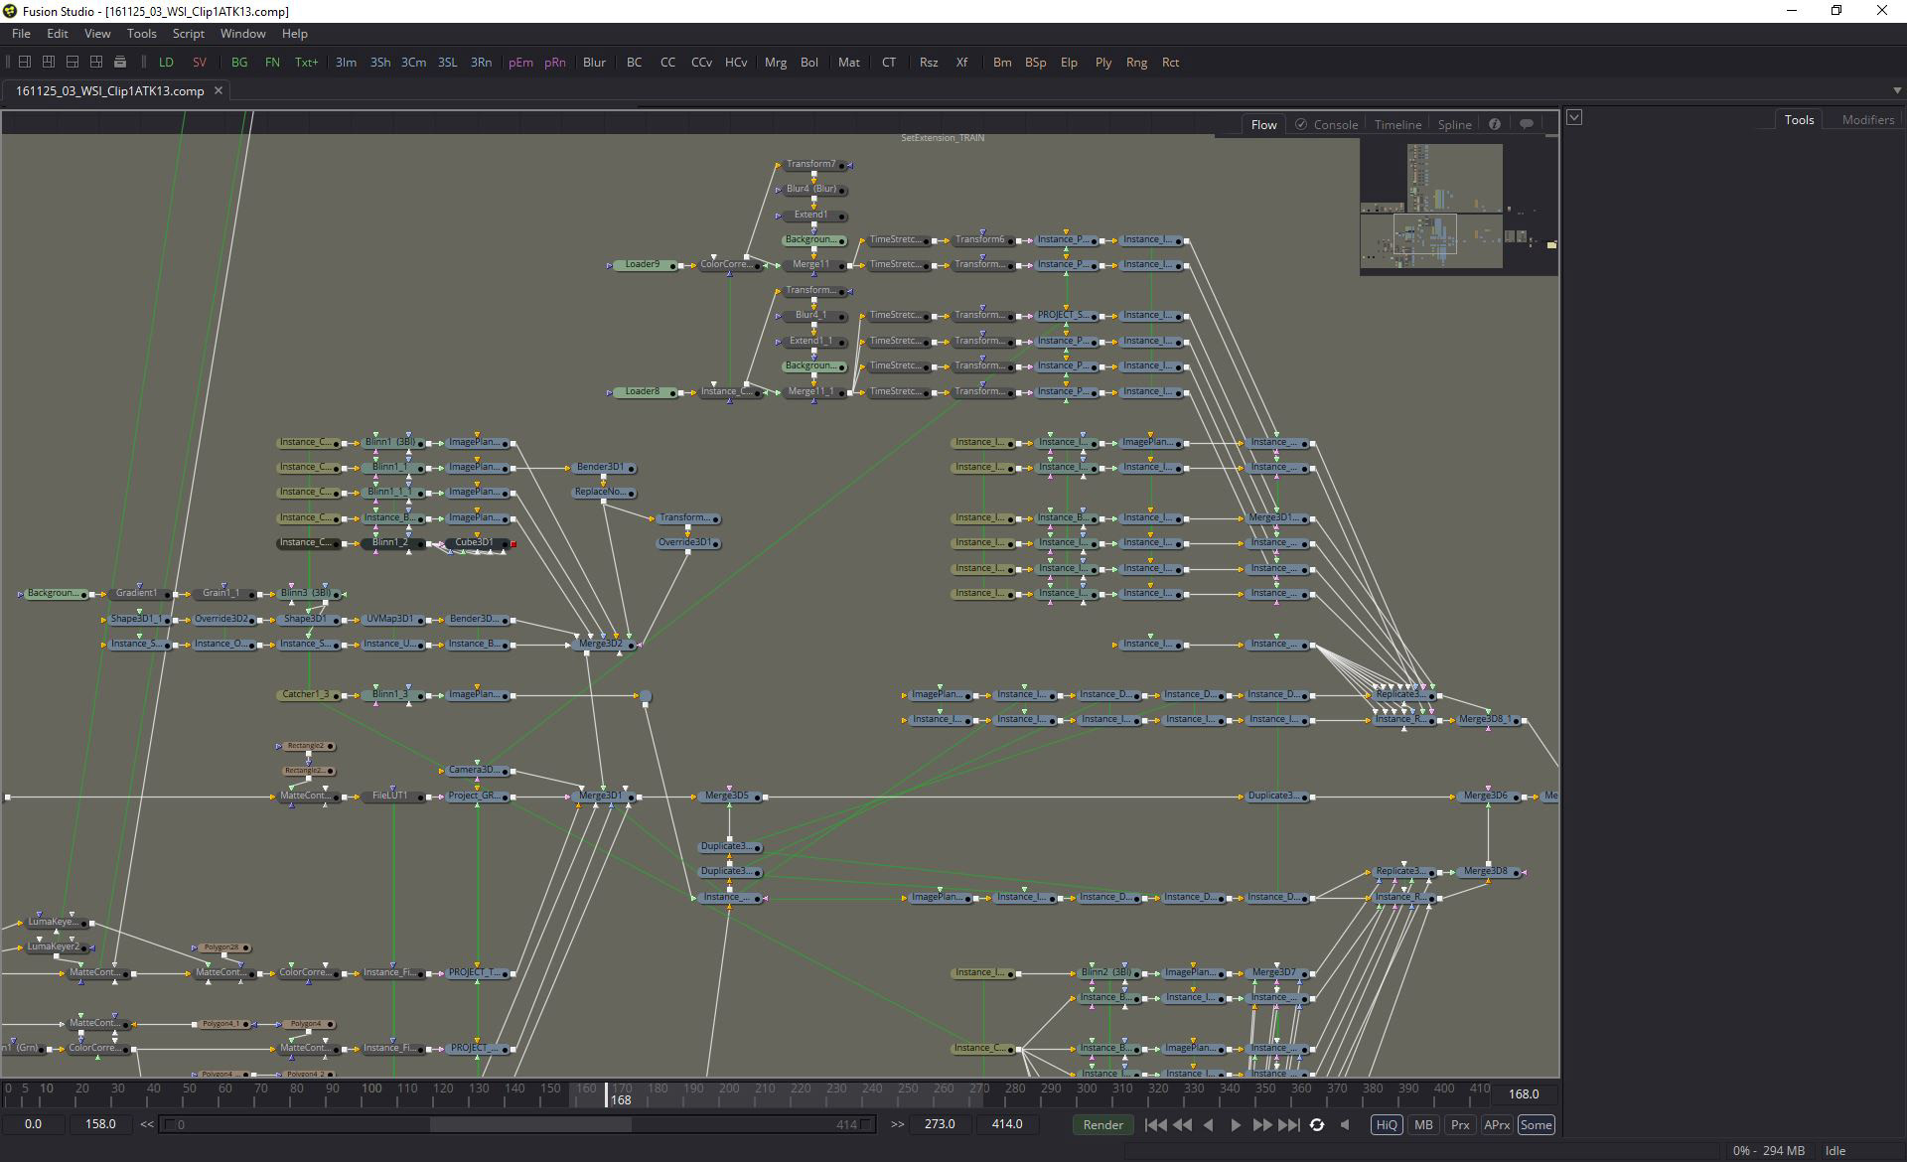Open the Some update mode dropdown

(x=1536, y=1124)
